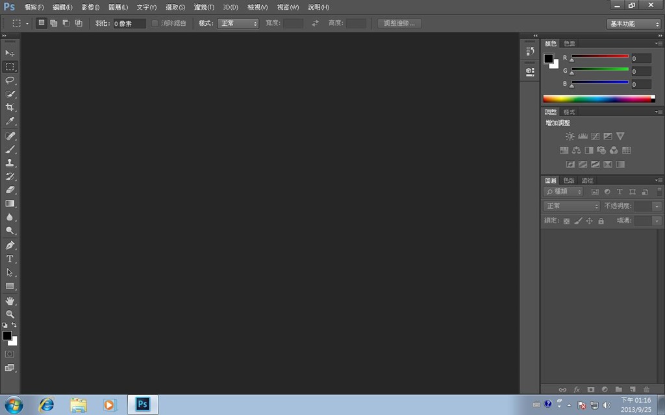Click the R red channel slider
Image resolution: width=665 pixels, height=415 pixels.
pyautogui.click(x=599, y=57)
